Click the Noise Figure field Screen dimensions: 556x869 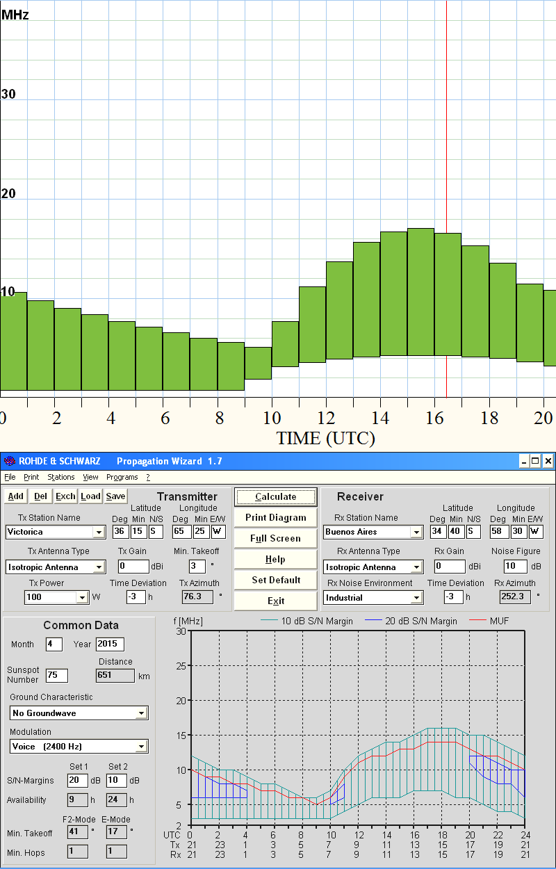(515, 567)
